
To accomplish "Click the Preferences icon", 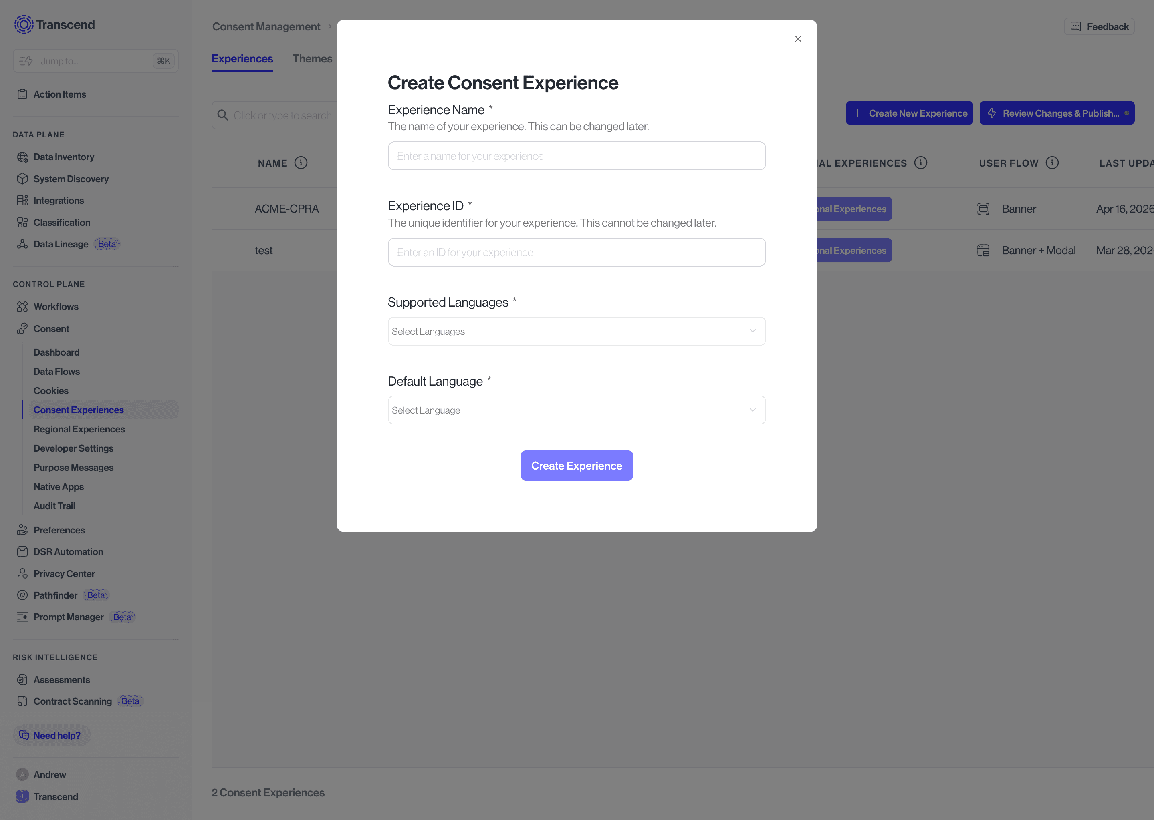I will tap(22, 530).
